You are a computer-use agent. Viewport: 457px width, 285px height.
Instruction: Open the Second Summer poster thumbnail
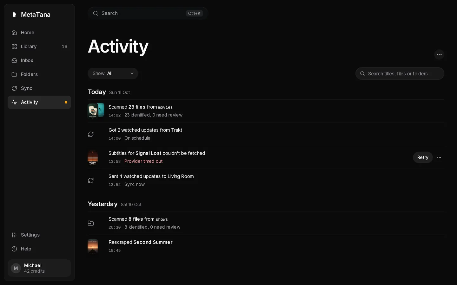[x=93, y=246]
